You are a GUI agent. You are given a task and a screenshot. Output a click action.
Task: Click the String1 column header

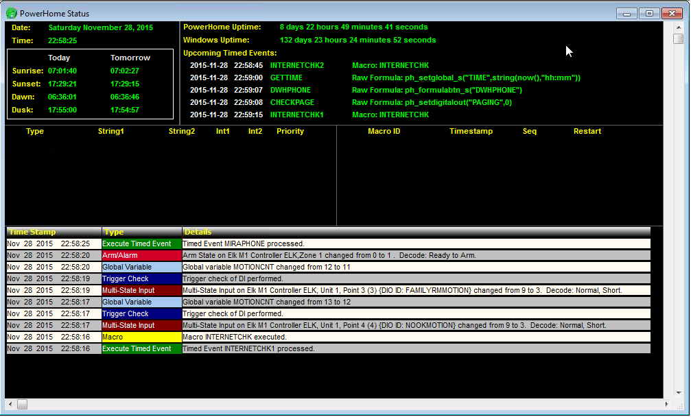(110, 131)
